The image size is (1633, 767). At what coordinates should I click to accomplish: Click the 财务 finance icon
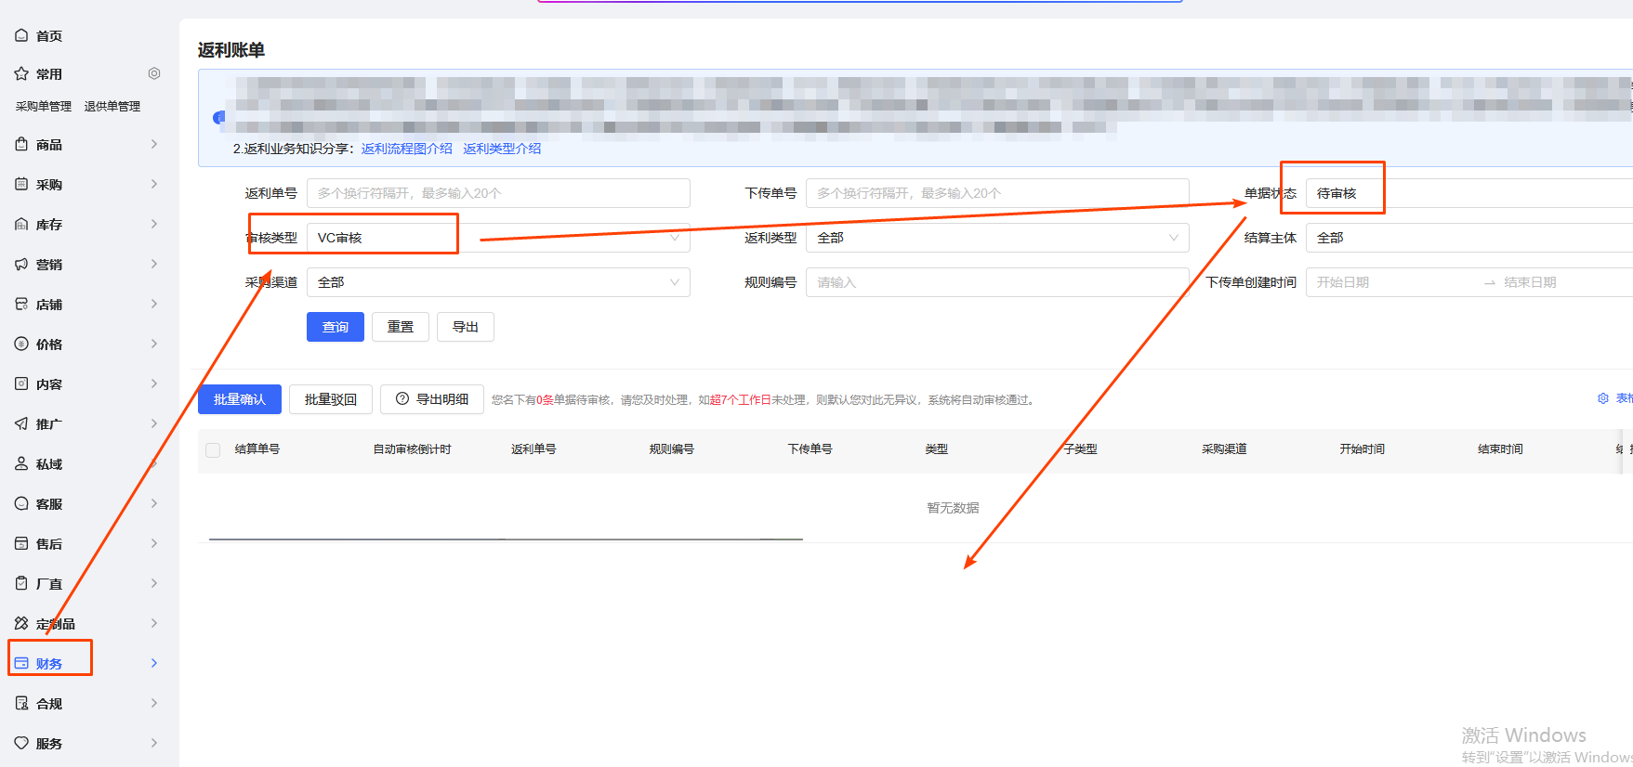(21, 663)
